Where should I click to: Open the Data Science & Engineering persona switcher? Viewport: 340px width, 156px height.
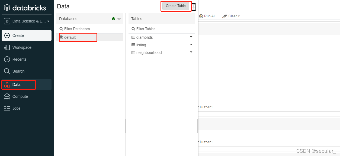(27, 21)
